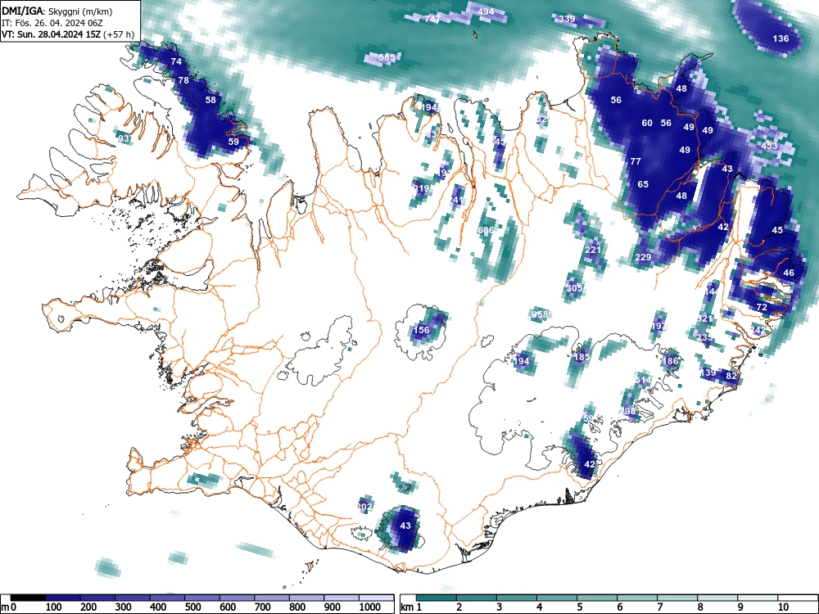Click the white swatch between km 9 and 10
Screen dimensions: 819x614
pyautogui.click(x=758, y=598)
